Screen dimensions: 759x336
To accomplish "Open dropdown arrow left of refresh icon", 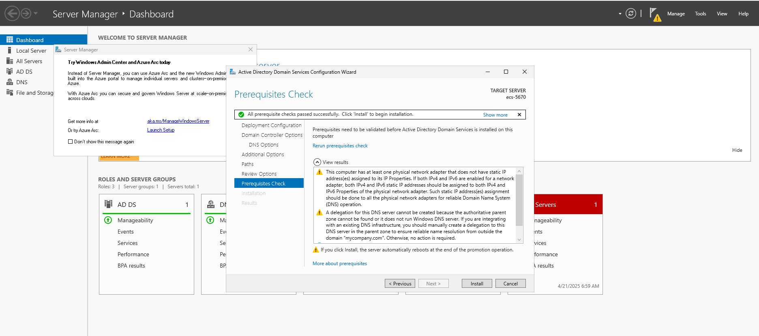I will (620, 14).
